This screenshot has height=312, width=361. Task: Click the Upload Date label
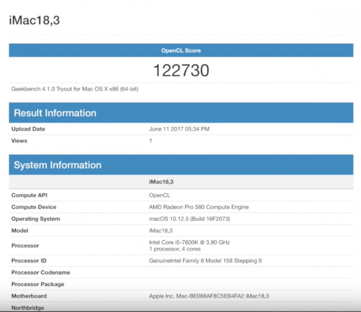28,129
